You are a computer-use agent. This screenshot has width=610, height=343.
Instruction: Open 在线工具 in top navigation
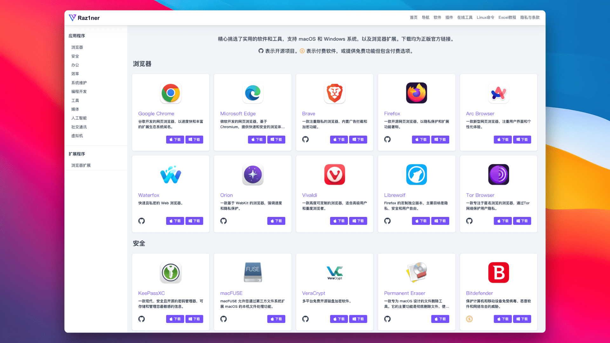465,17
